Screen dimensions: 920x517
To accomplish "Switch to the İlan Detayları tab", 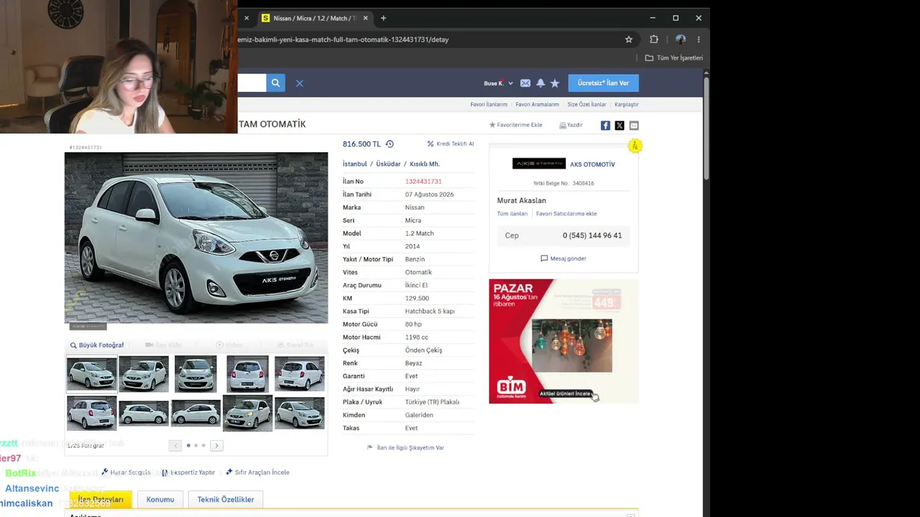I will [101, 500].
